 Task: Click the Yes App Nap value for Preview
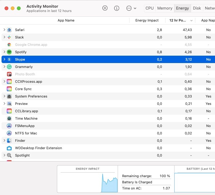click(x=209, y=104)
